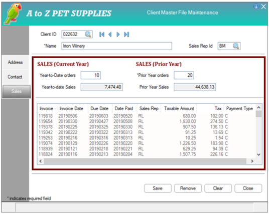Open the Contact tab
Image resolution: width=269 pixels, height=214 pixels.
15,77
